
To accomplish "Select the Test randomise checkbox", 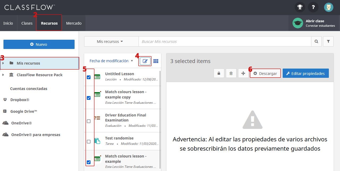I will [89, 142].
